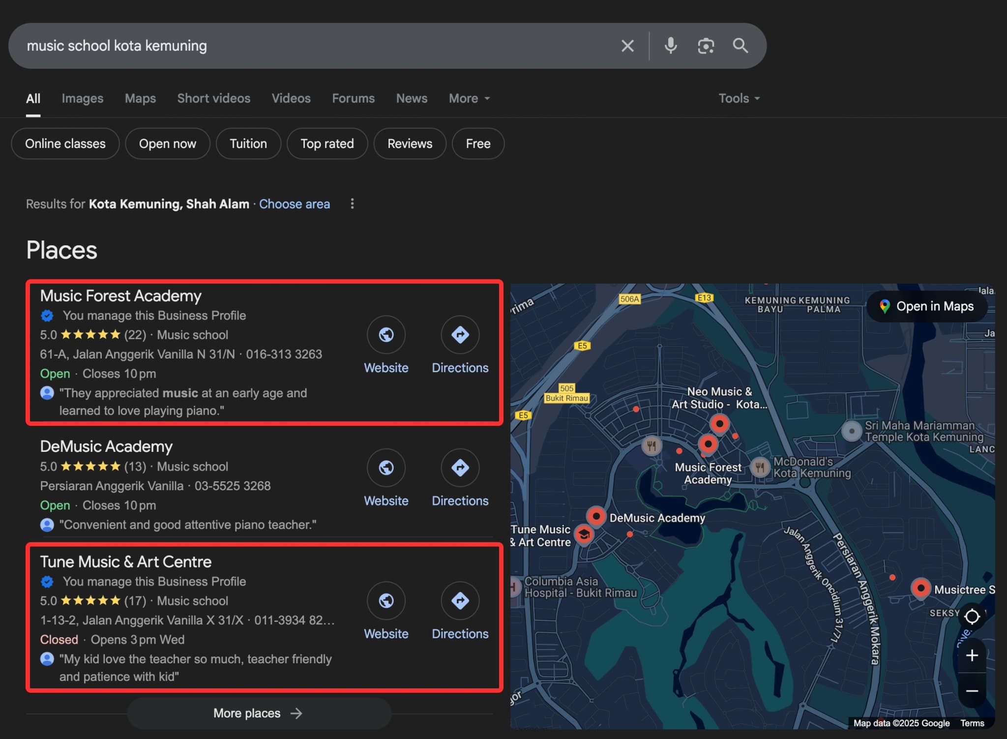
Task: Click Columbia Asia Hospital map marker
Action: click(514, 587)
